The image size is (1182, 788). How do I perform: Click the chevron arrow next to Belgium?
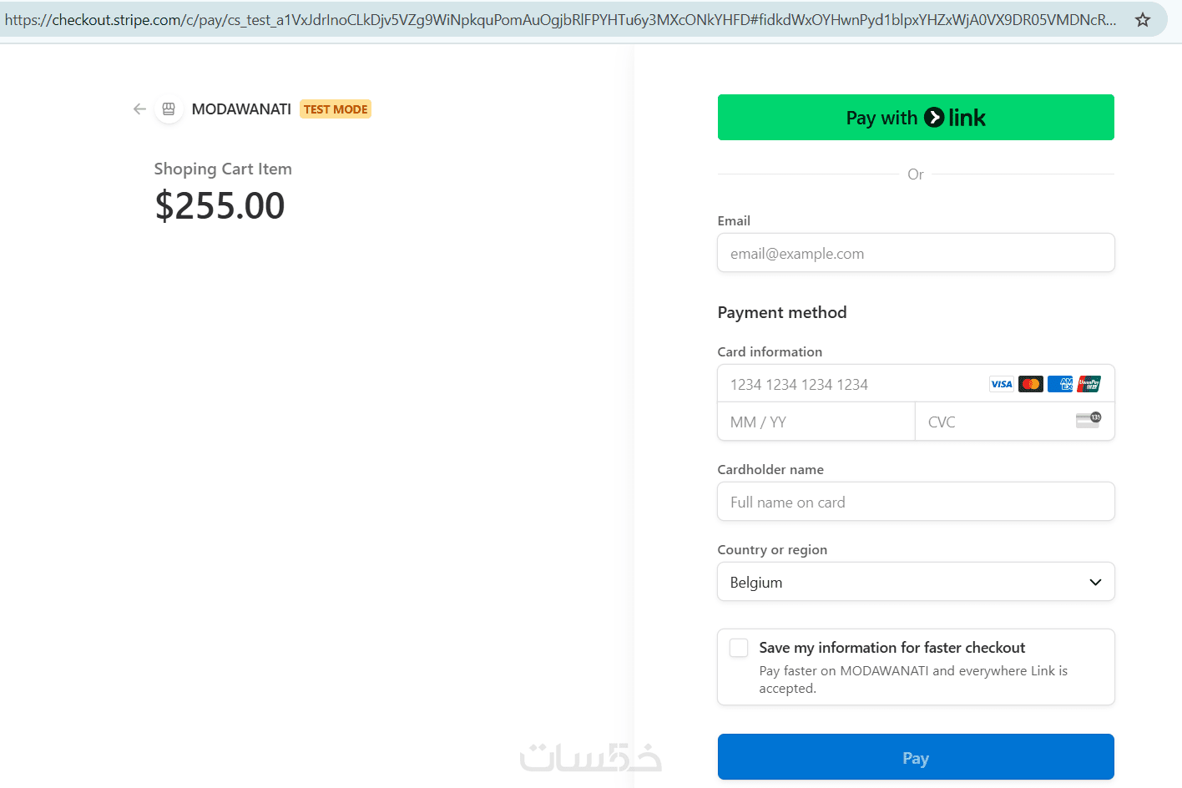pyautogui.click(x=1095, y=582)
